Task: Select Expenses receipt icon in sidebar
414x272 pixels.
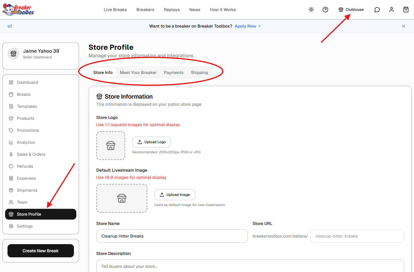Action: tap(11, 178)
